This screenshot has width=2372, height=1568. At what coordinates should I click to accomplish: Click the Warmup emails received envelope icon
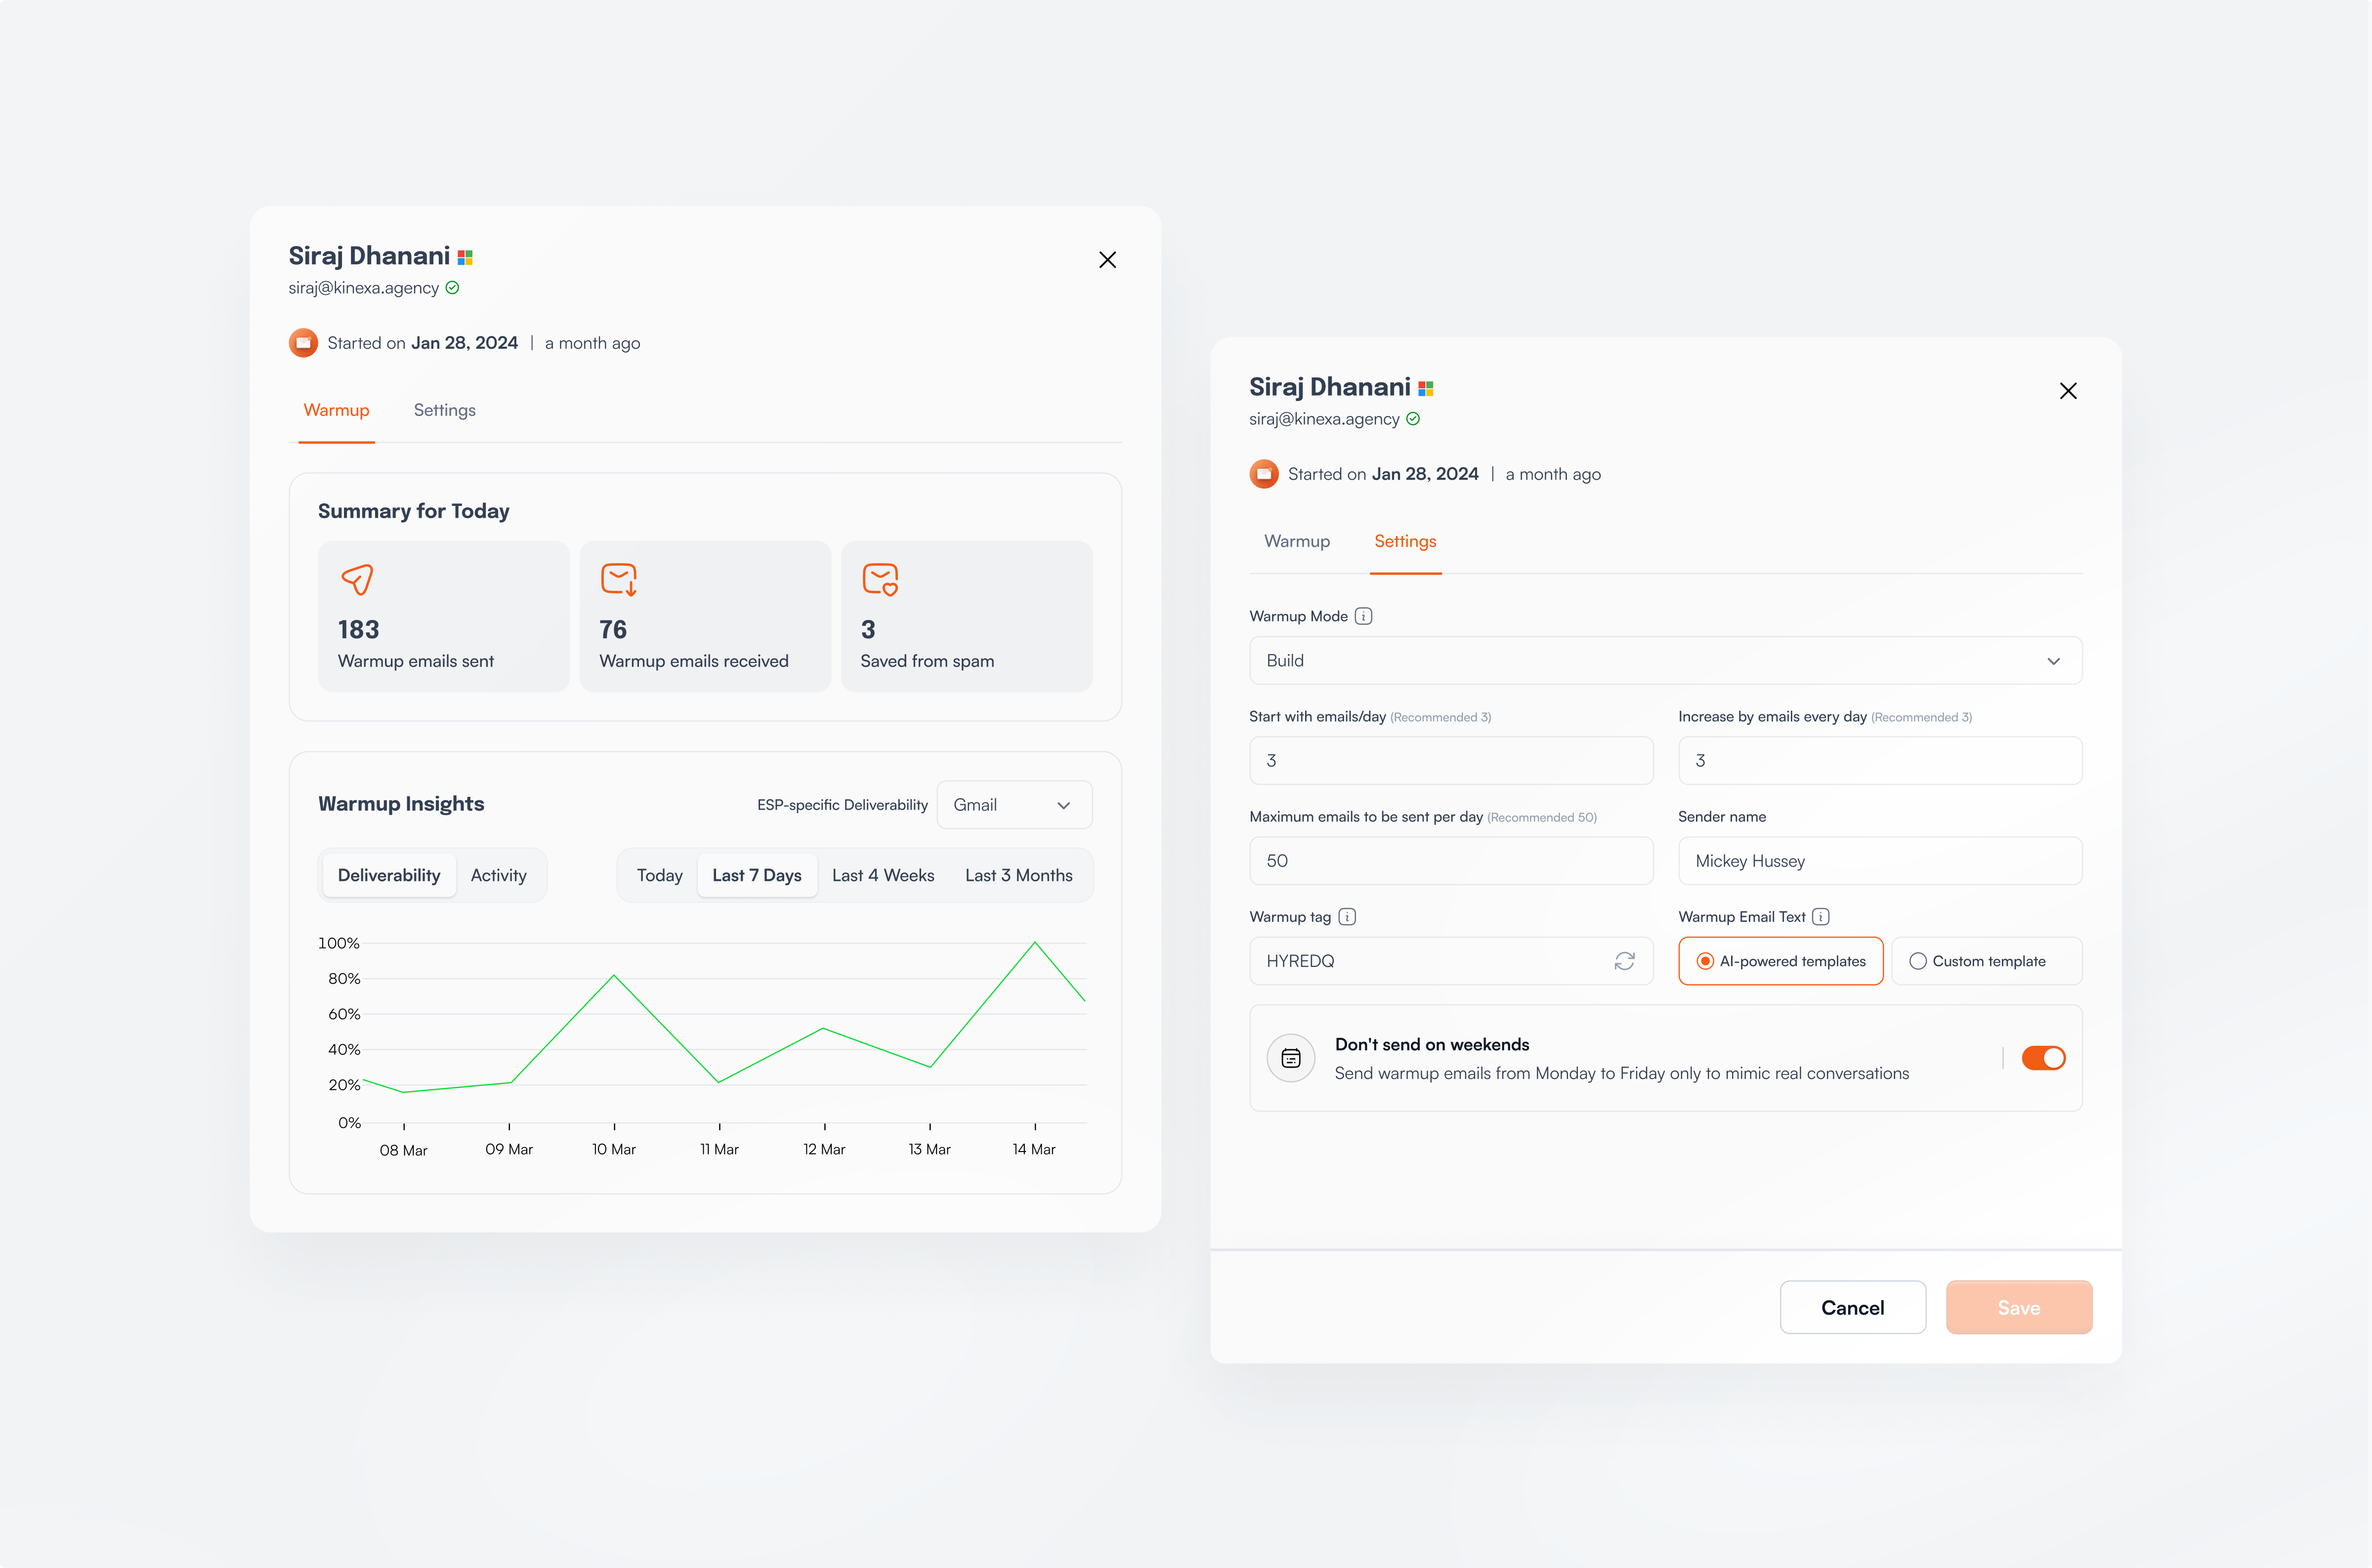click(618, 579)
